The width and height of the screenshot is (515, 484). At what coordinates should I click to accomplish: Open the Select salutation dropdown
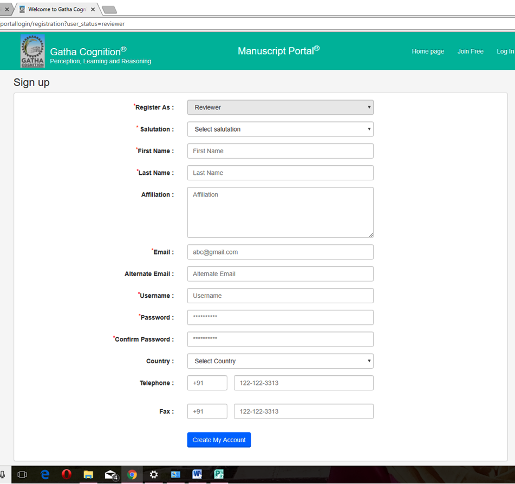pos(280,129)
